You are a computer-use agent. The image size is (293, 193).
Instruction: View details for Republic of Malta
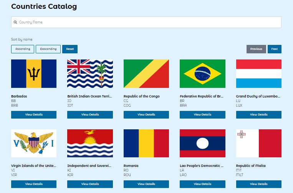coord(258,184)
